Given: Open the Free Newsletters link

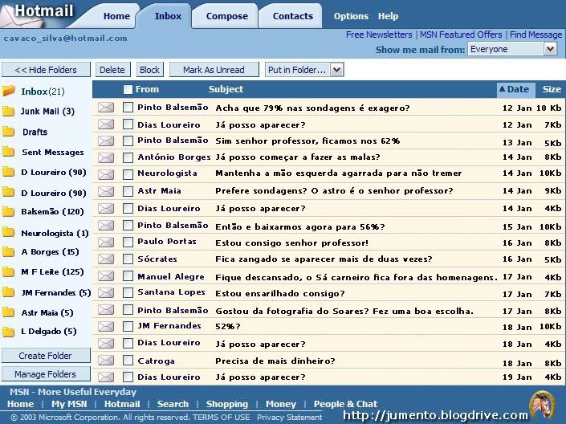Looking at the screenshot, I should click(379, 35).
